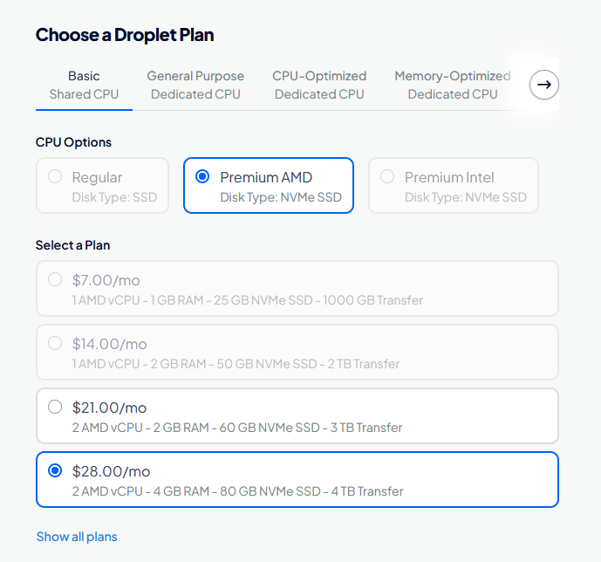Click the Premium AMD NVMe SSD card

[x=269, y=186]
